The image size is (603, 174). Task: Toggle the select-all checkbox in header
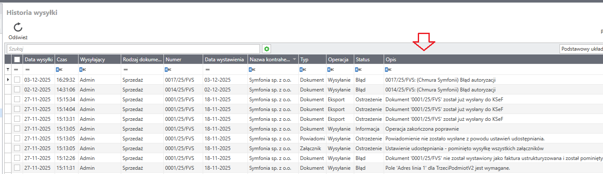(17, 60)
